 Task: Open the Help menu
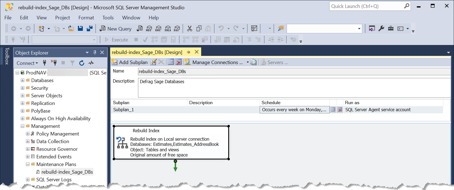click(154, 17)
